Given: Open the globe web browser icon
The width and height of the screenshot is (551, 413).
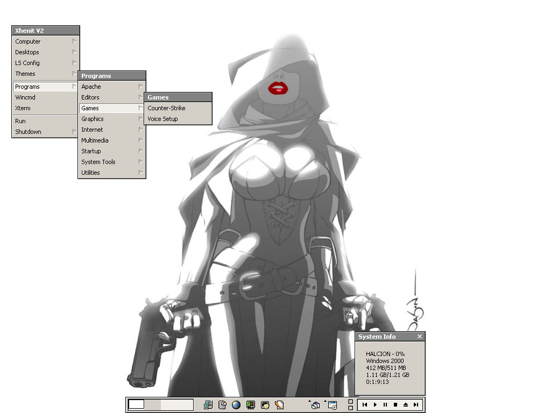Looking at the screenshot, I should coord(236,405).
